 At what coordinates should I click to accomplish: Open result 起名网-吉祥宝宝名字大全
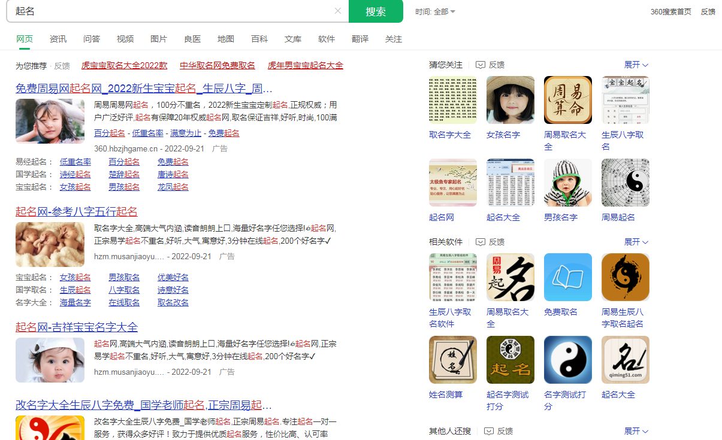click(77, 327)
